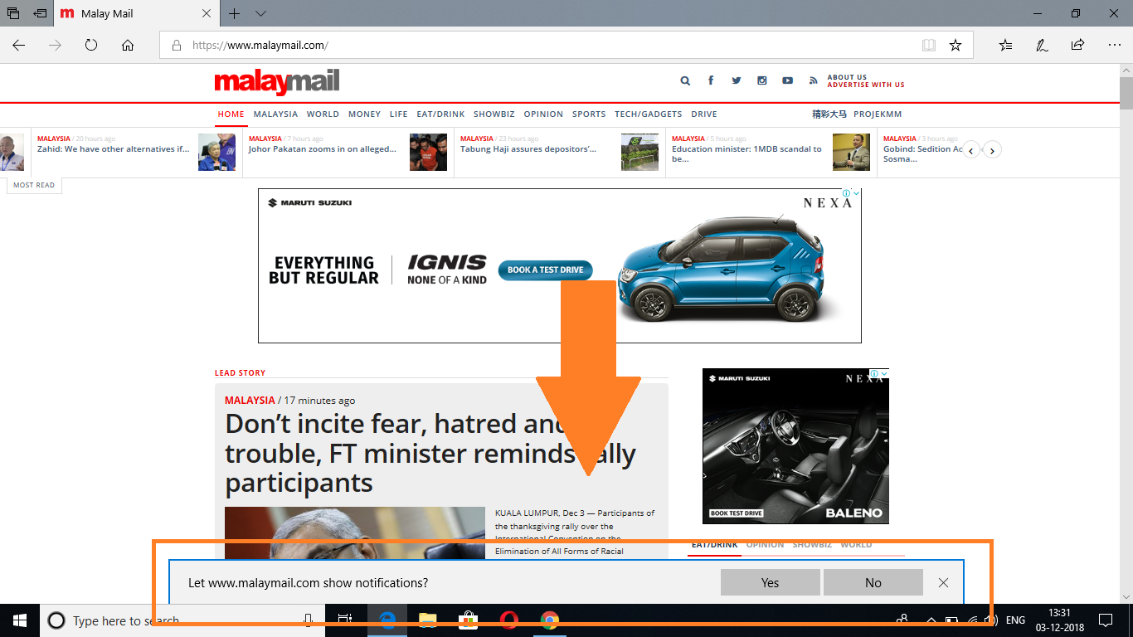Click the Johor Pakatan story thumbnail
Viewport: 1133px width, 637px height.
(x=428, y=152)
